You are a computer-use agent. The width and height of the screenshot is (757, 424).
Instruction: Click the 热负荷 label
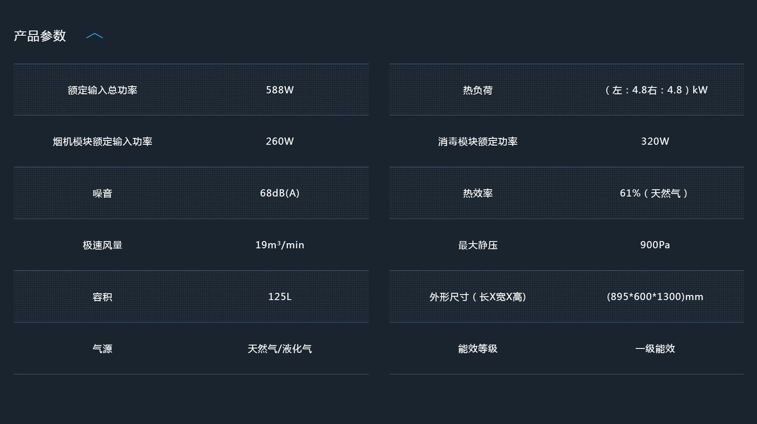[x=477, y=90]
